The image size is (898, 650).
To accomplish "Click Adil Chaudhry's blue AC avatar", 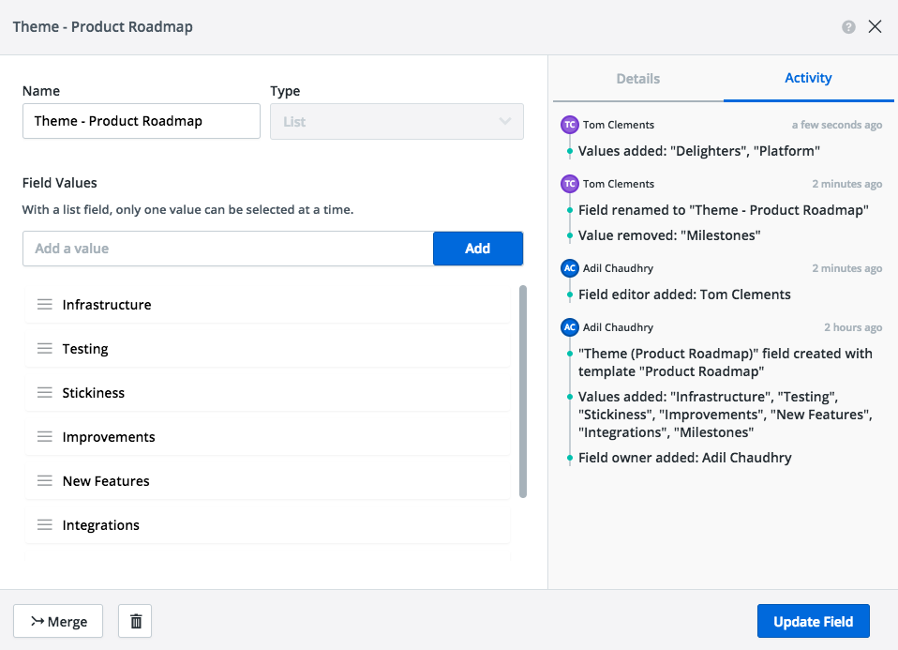I will pos(569,268).
